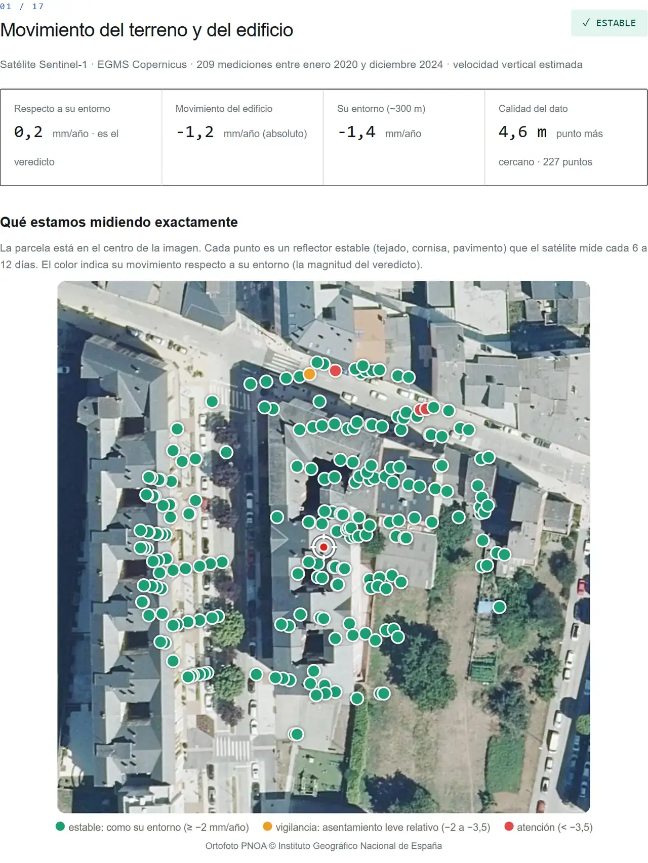The height and width of the screenshot is (863, 648).
Task: Click the ESTABLE status badge
Action: (609, 23)
